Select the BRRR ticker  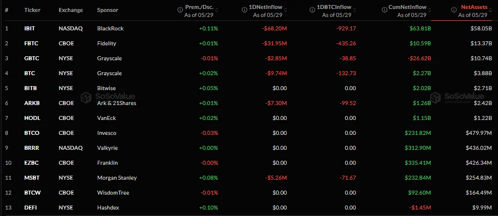(x=32, y=148)
